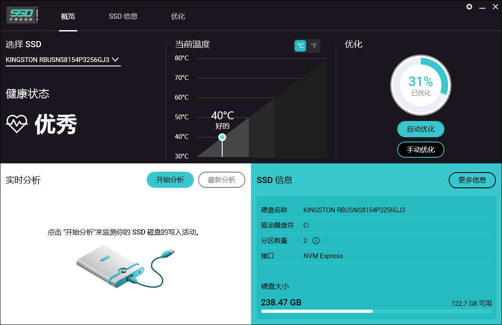Click the temperature marker dot at 40°C
This screenshot has height=325, width=502.
point(222,137)
